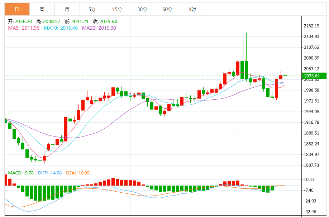Open the 5分 chart tab

(92, 9)
